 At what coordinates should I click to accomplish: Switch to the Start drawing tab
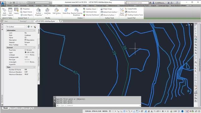coord(6,21)
